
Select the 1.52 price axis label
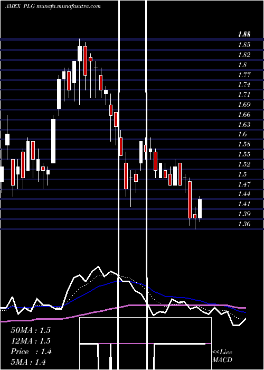pyautogui.click(x=244, y=164)
